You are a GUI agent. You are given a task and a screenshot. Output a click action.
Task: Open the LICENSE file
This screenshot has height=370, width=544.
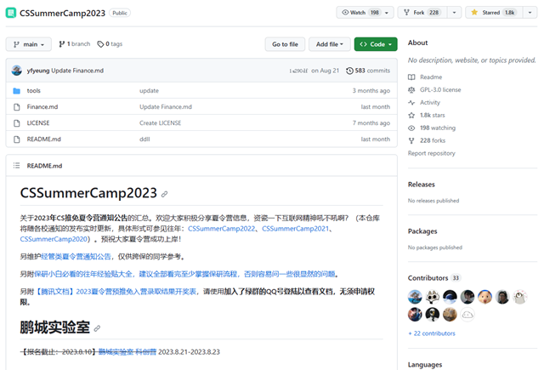tap(38, 122)
